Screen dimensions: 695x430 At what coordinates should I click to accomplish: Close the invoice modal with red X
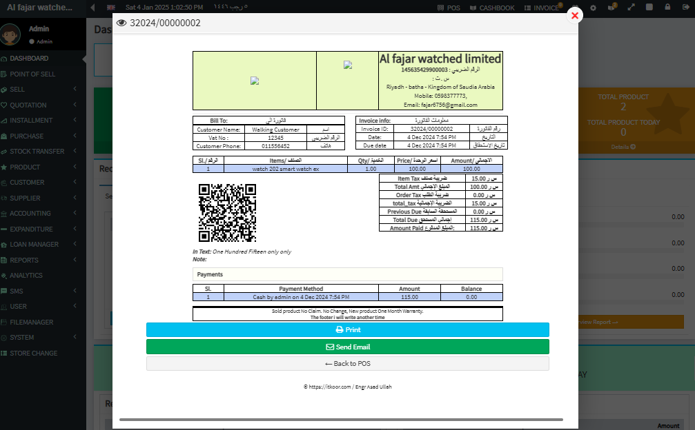(x=575, y=16)
